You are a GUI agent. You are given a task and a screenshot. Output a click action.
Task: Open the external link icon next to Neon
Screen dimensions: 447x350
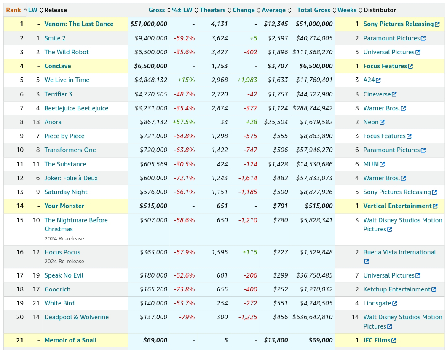[382, 122]
